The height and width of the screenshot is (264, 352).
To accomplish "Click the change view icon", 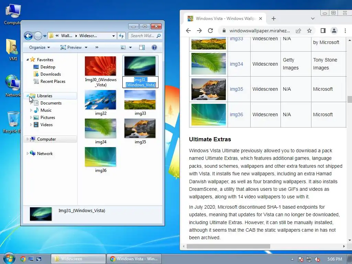I will 123,47.
